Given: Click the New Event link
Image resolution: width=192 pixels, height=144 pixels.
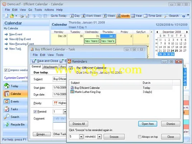Looking at the screenshot, I should point(16,34).
